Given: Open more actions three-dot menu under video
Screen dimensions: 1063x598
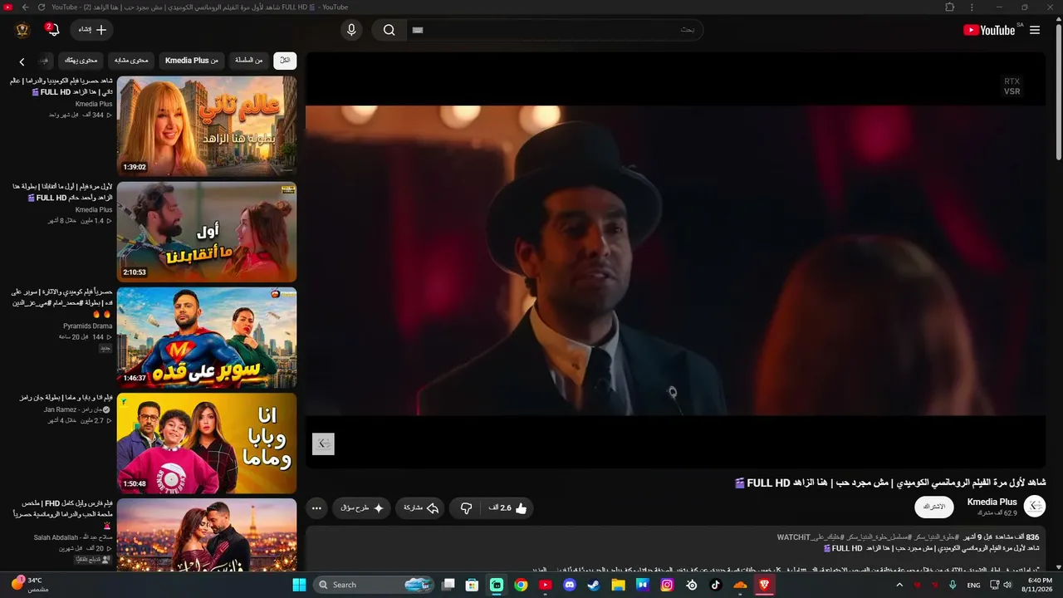Looking at the screenshot, I should (x=316, y=508).
